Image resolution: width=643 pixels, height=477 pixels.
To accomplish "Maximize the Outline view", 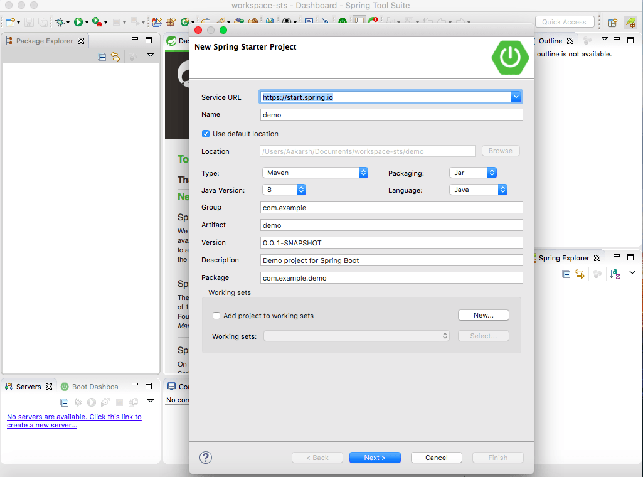I will (x=630, y=40).
